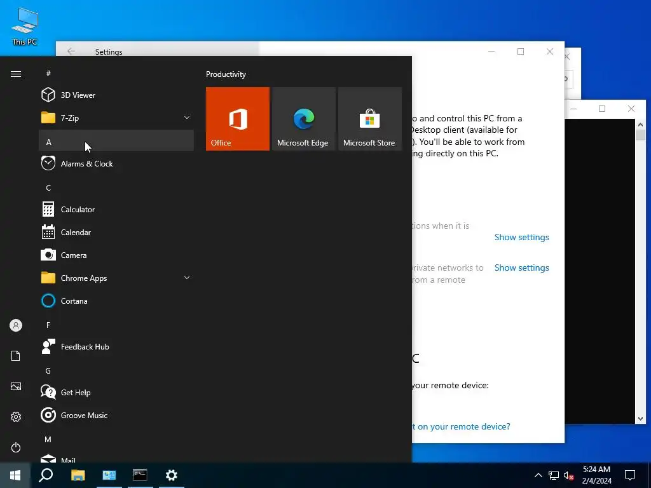Click the M section header
651x488 pixels.
116,439
